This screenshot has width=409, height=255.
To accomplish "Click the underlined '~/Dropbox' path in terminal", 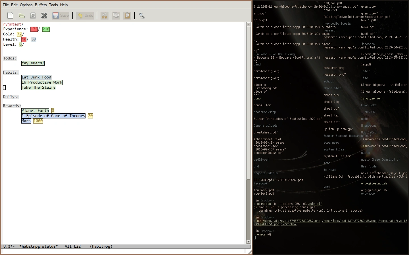I will click(289, 224).
